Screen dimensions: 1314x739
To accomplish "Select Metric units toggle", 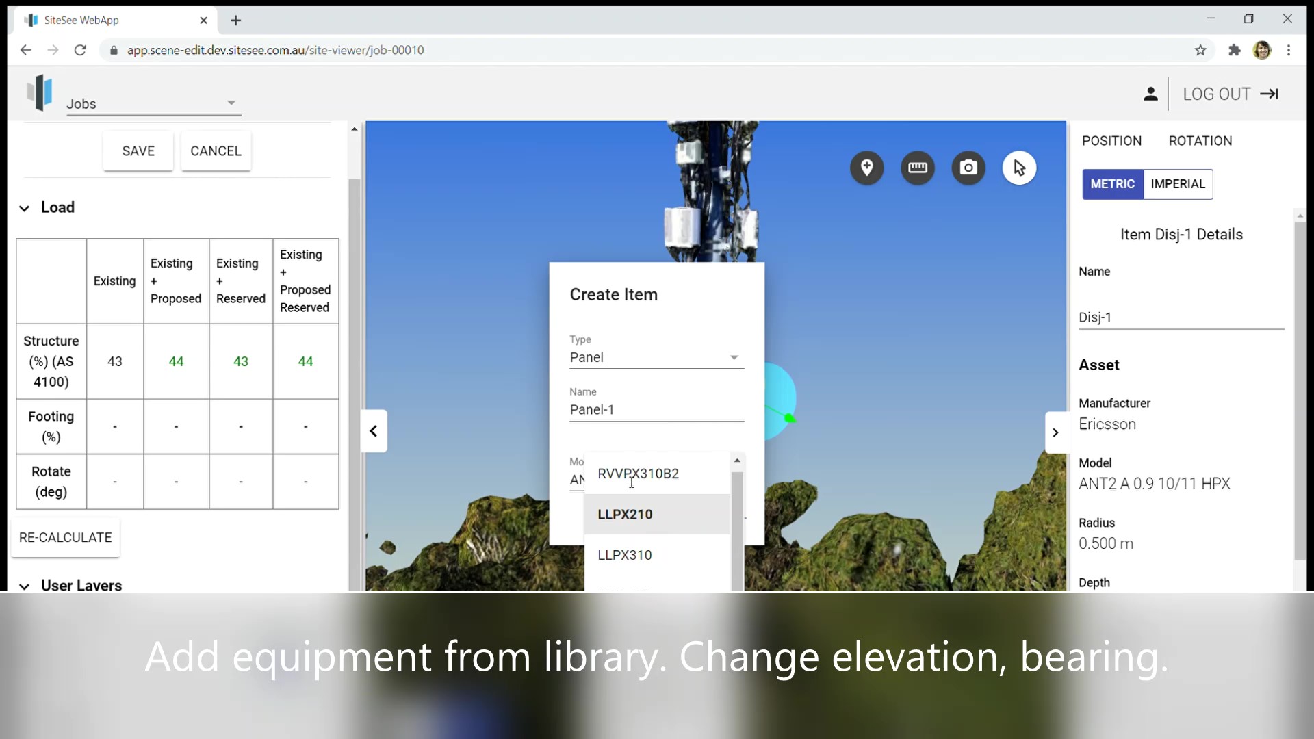I will [1112, 184].
